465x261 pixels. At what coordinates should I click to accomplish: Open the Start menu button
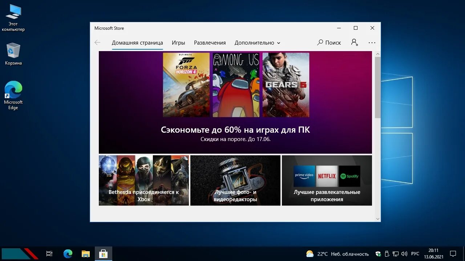pyautogui.click(x=20, y=254)
